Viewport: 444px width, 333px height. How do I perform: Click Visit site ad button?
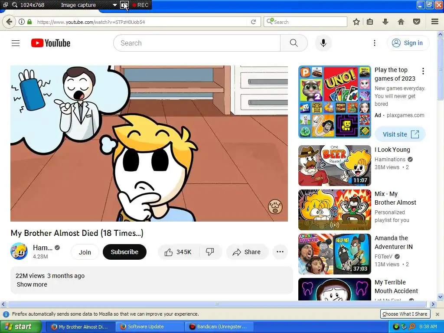(x=400, y=134)
